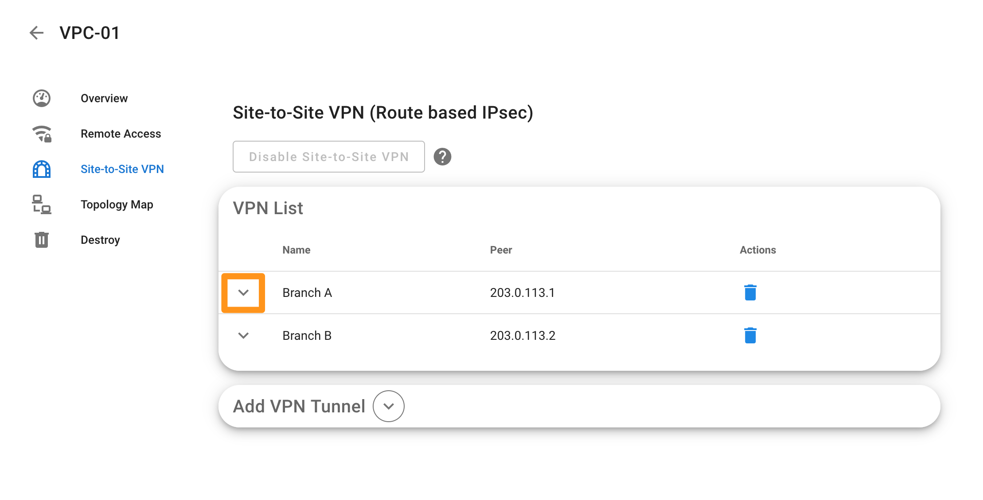This screenshot has width=983, height=500.
Task: Open the Remote Access menu item
Action: point(121,134)
